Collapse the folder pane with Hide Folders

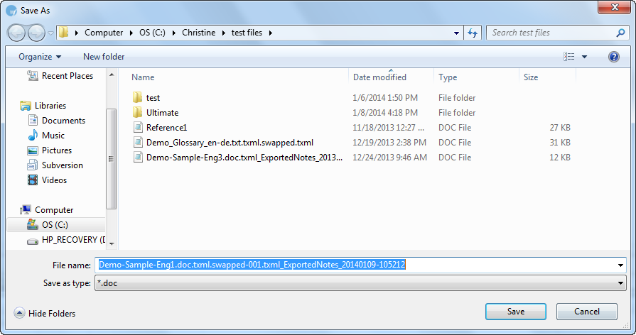click(x=45, y=313)
